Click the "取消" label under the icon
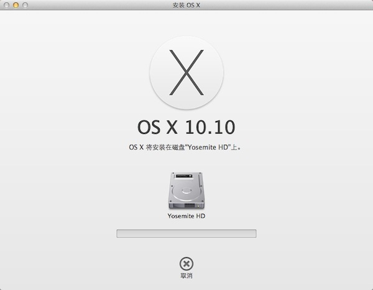This screenshot has width=373, height=290. (x=186, y=276)
